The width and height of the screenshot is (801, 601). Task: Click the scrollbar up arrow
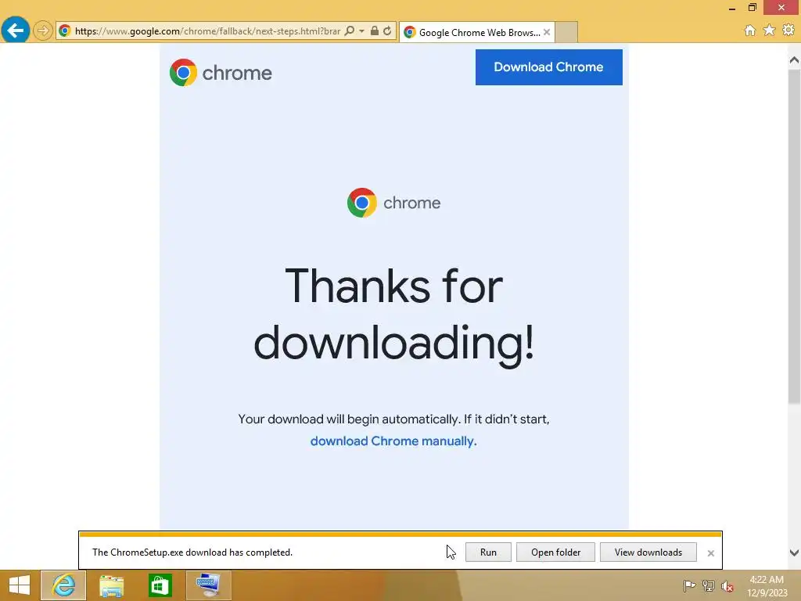(x=794, y=60)
